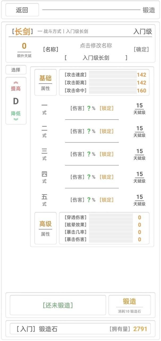Tap the 入门 锻造石 owned amount row
161x341 pixels.
click(x=80, y=329)
